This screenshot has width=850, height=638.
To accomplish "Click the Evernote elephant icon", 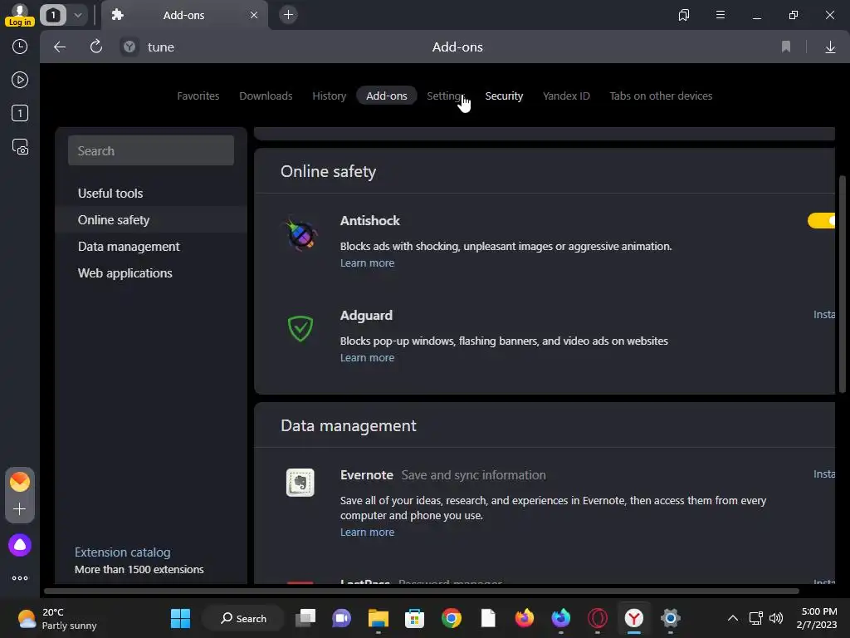I will 300,483.
